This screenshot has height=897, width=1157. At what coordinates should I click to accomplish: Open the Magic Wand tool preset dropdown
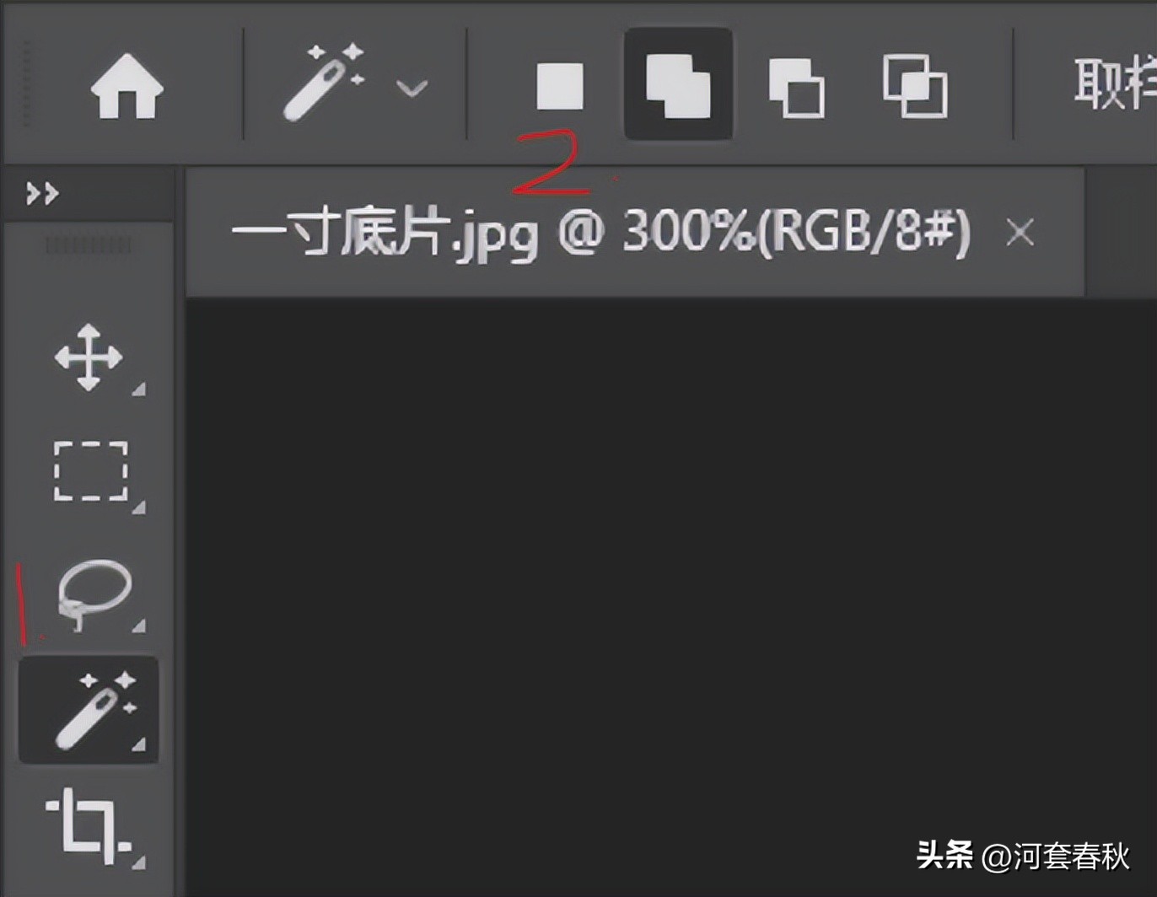tap(412, 87)
